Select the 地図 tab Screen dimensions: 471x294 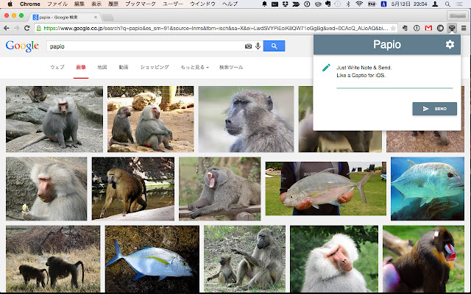102,67
